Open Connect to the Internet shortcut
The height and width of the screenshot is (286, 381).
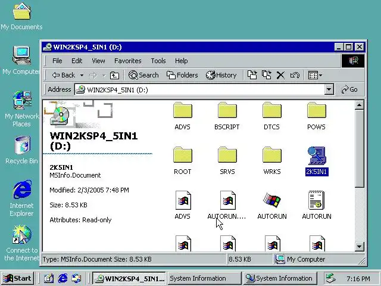click(x=21, y=243)
